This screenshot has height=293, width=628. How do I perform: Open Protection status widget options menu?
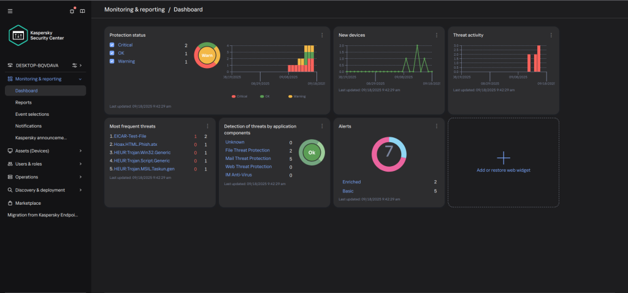pyautogui.click(x=322, y=35)
